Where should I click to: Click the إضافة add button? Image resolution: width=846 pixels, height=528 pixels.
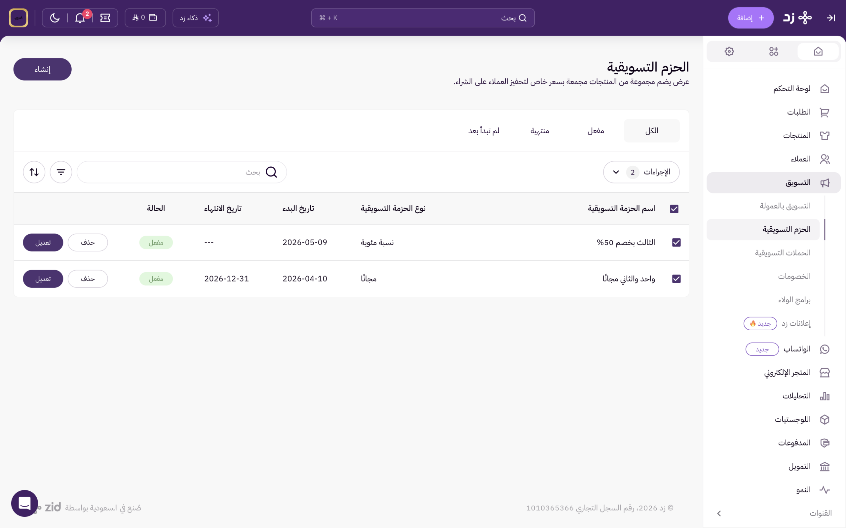click(750, 18)
